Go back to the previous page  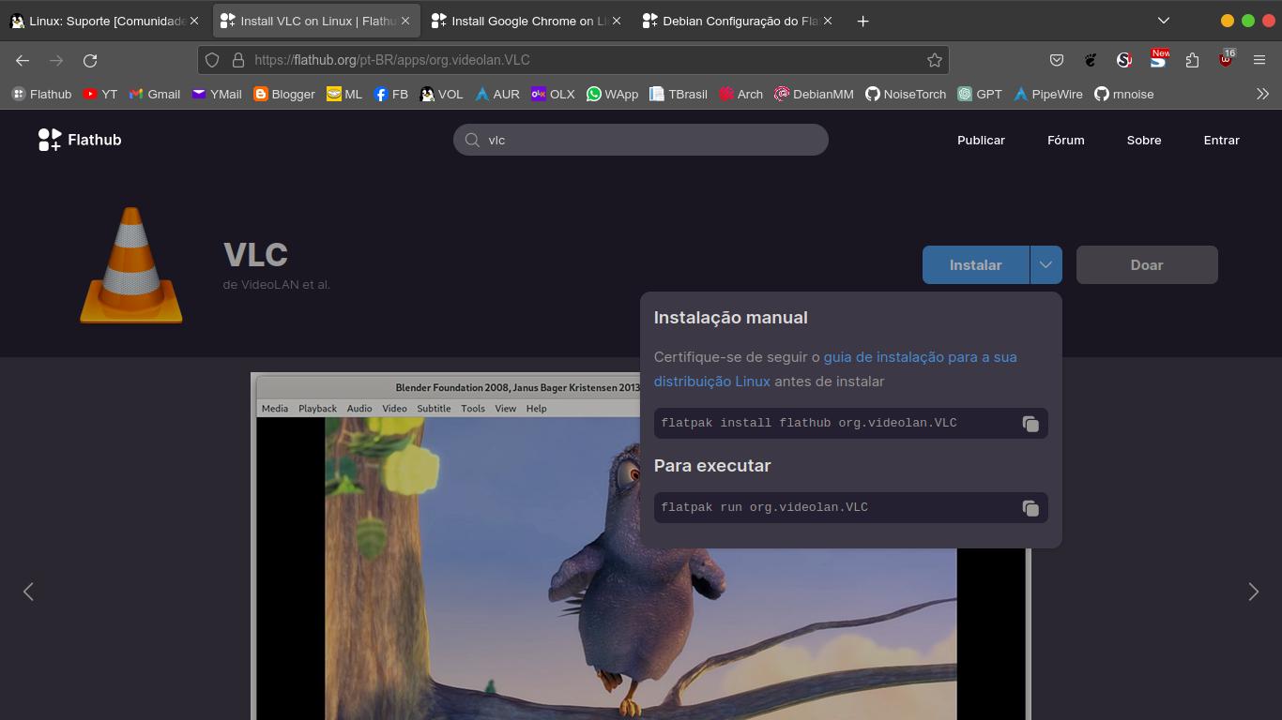pyautogui.click(x=23, y=60)
